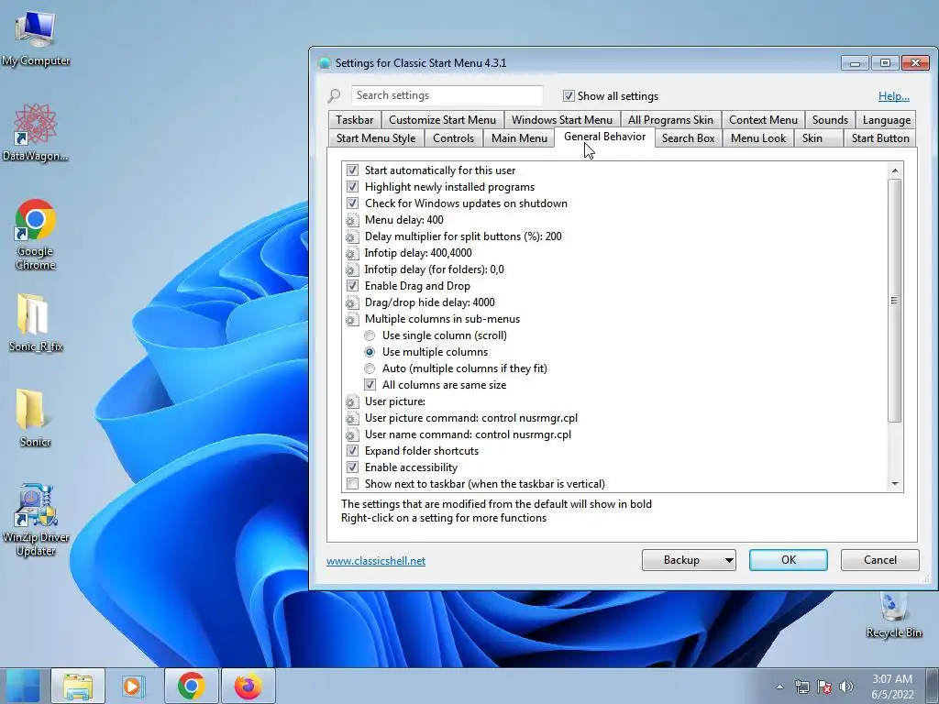Select the Sonic_R_fix folder icon
This screenshot has width=939, height=704.
36,322
